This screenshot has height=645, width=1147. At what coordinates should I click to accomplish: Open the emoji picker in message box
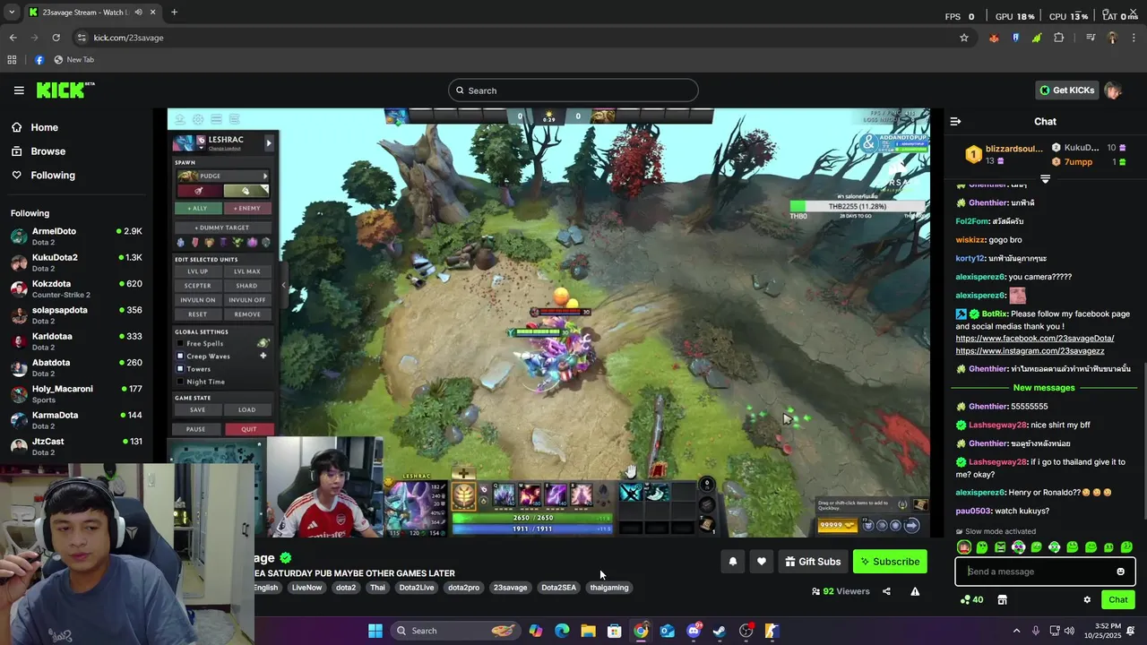click(x=1120, y=572)
